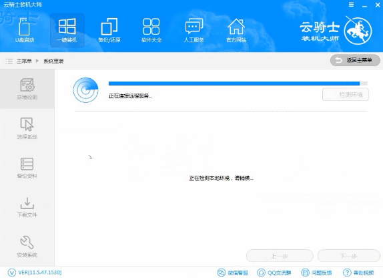Open 人工服务 chat support
This screenshot has width=383, height=278.
click(x=194, y=30)
